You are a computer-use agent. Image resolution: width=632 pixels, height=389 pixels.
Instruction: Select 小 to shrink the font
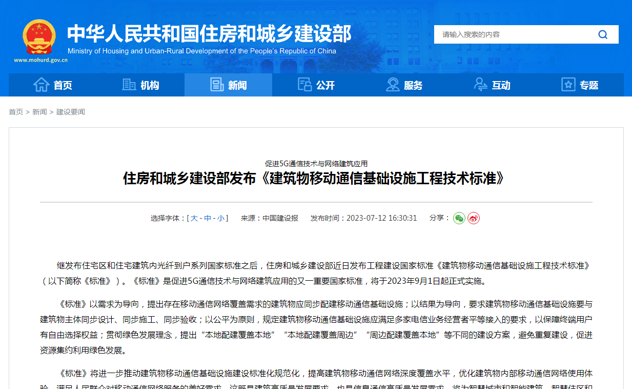point(221,218)
